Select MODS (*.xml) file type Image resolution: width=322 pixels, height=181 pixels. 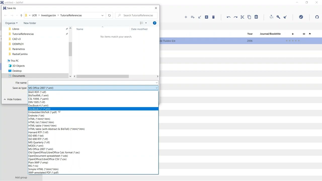click(x=93, y=146)
